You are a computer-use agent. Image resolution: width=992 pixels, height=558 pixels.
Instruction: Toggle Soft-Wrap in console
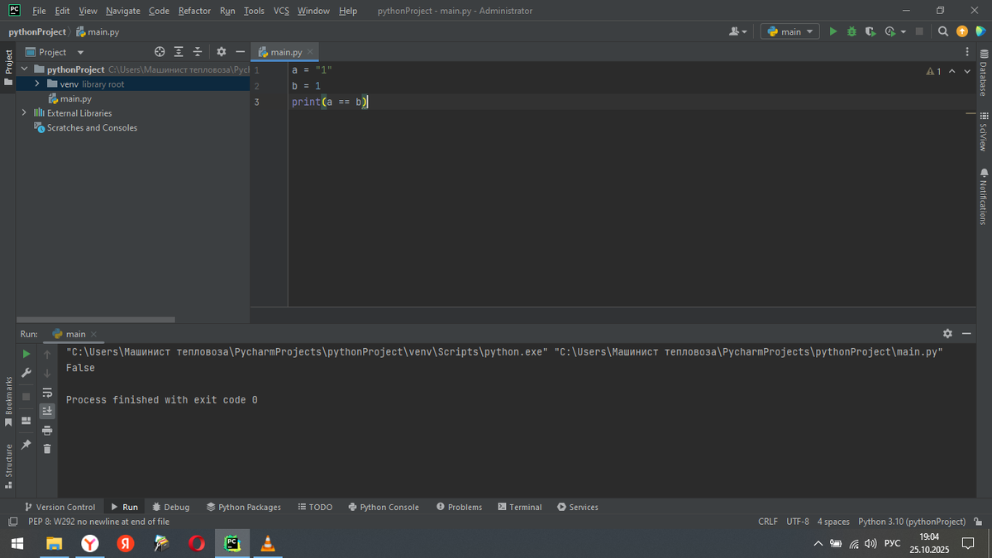click(47, 393)
